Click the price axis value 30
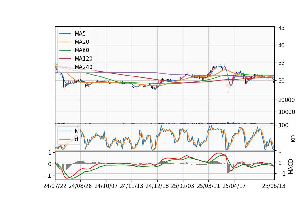 281,80
